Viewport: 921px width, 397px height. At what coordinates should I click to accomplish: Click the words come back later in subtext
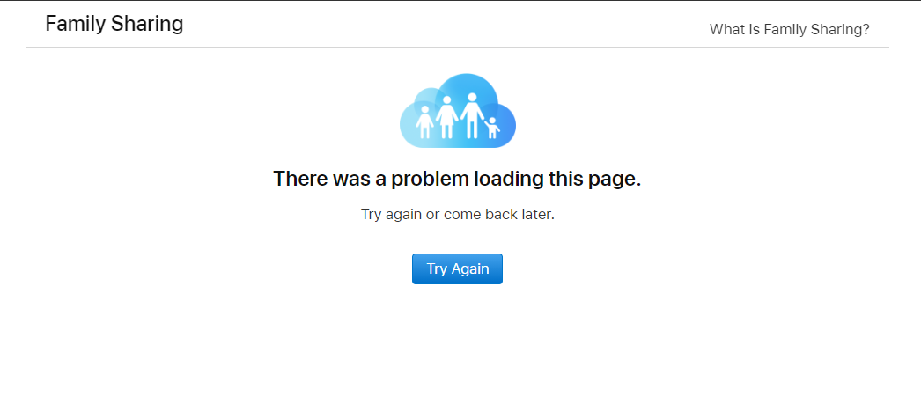(498, 215)
